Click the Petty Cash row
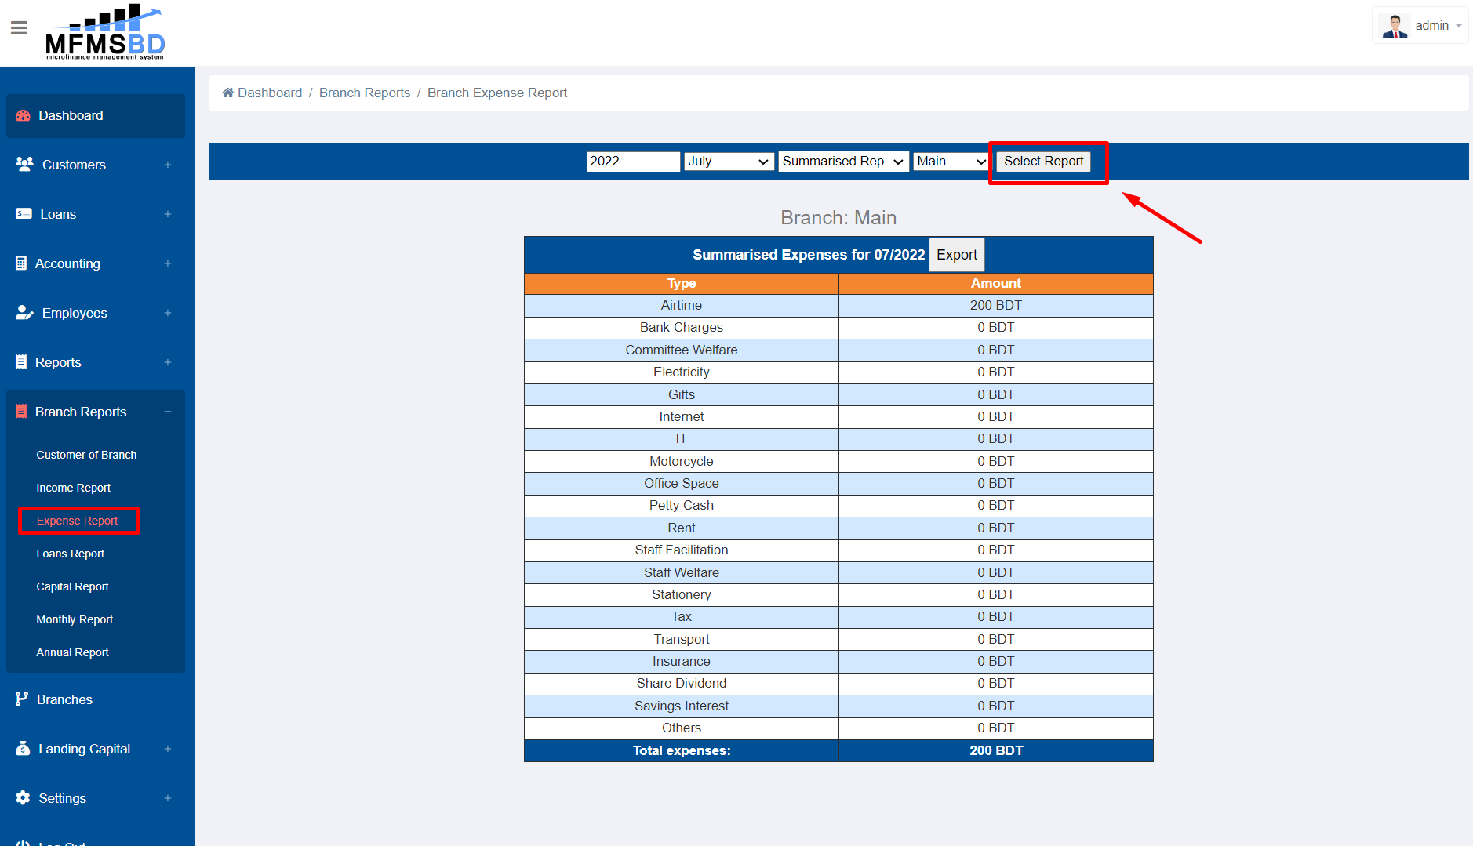The width and height of the screenshot is (1473, 846). [838, 506]
